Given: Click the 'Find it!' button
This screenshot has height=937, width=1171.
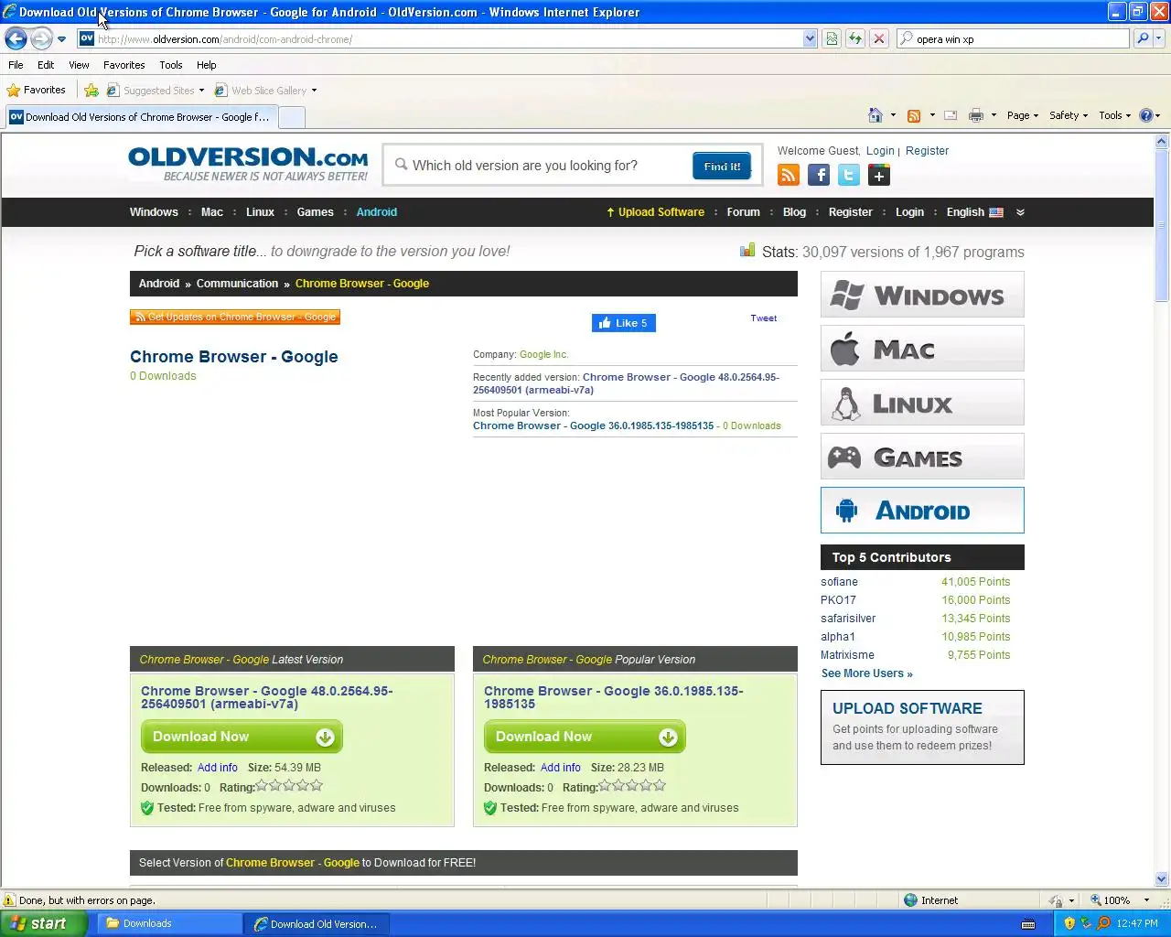Looking at the screenshot, I should coord(722,167).
